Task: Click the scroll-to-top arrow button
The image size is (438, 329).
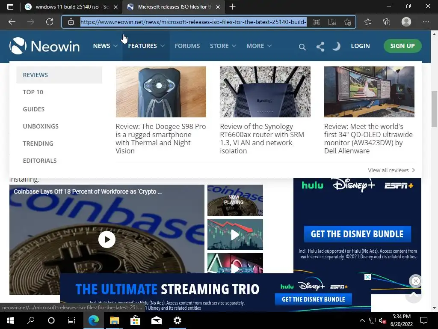Action: 414,295
